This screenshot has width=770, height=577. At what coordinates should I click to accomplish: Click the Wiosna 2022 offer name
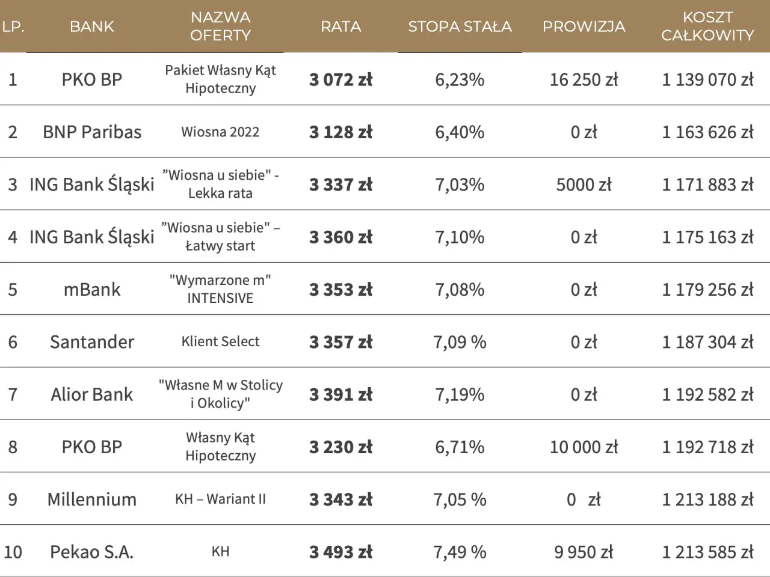[x=220, y=132]
